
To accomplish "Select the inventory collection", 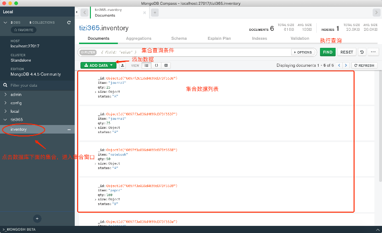I will click(x=18, y=129).
